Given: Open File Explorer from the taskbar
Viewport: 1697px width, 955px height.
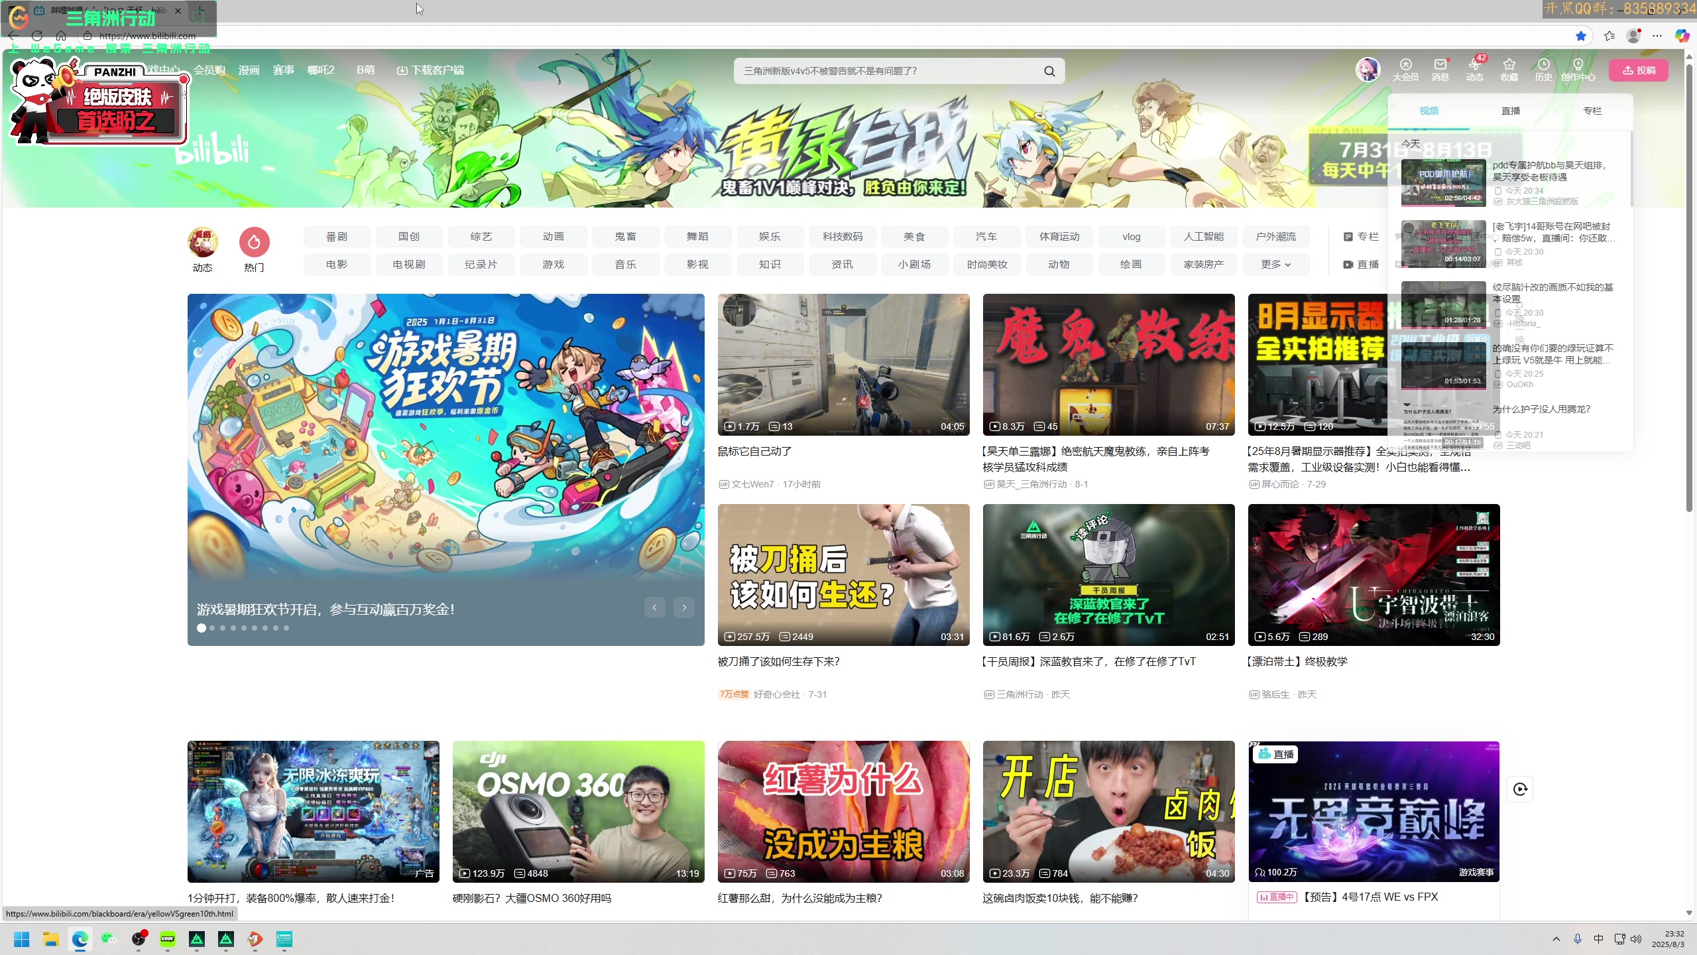Looking at the screenshot, I should coord(51,939).
